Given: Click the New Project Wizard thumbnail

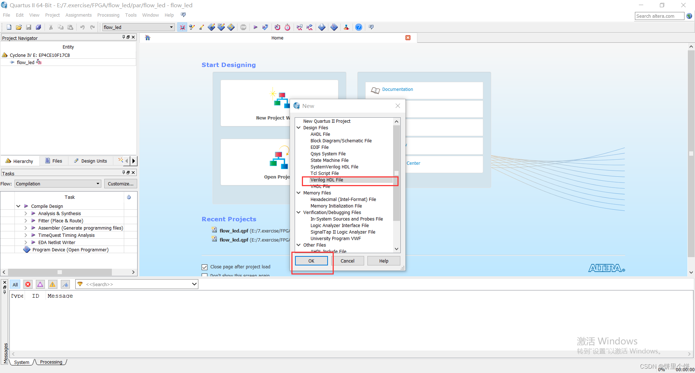Looking at the screenshot, I should [279, 103].
